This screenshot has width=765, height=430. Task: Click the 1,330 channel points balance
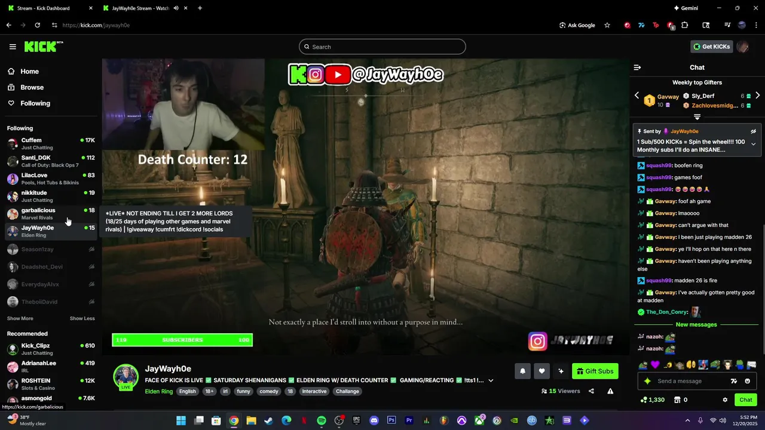(x=652, y=400)
